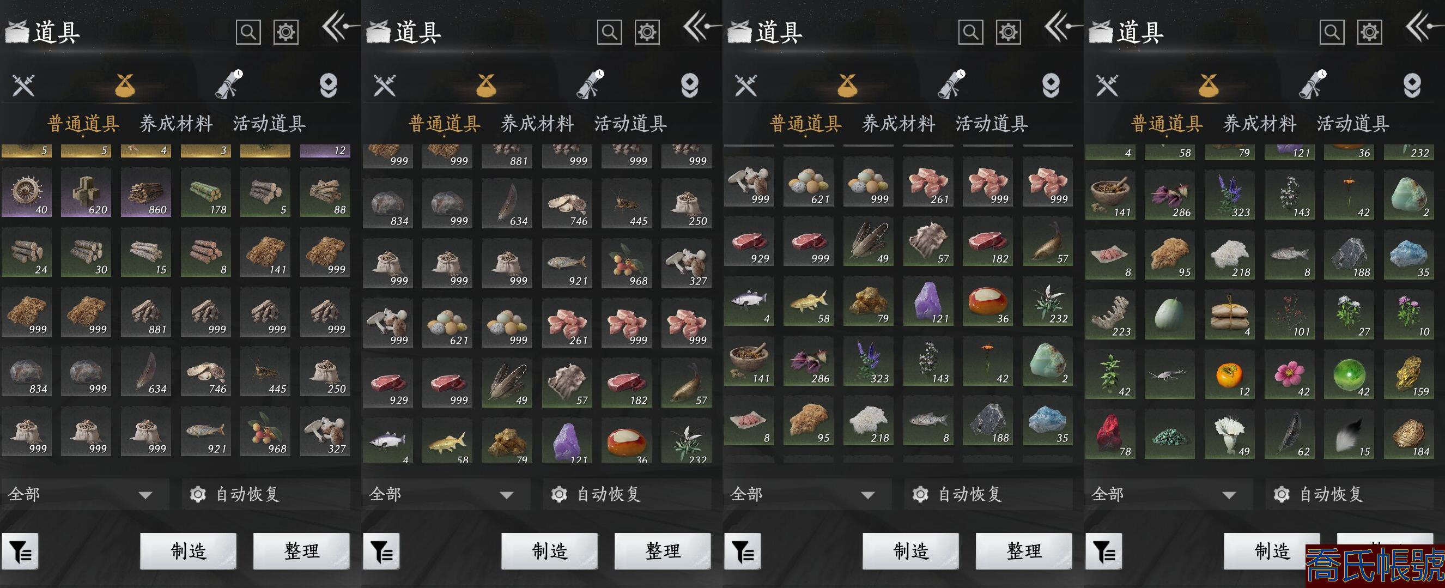Select the black feather item showing 62

coord(1289,434)
